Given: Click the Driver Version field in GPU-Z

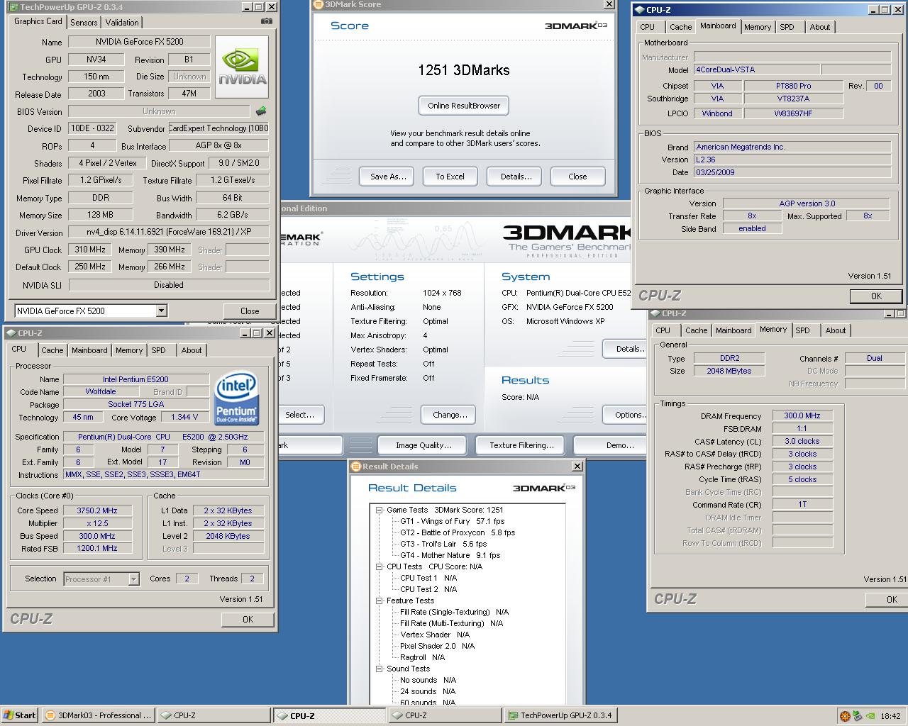Looking at the screenshot, I should [x=169, y=233].
